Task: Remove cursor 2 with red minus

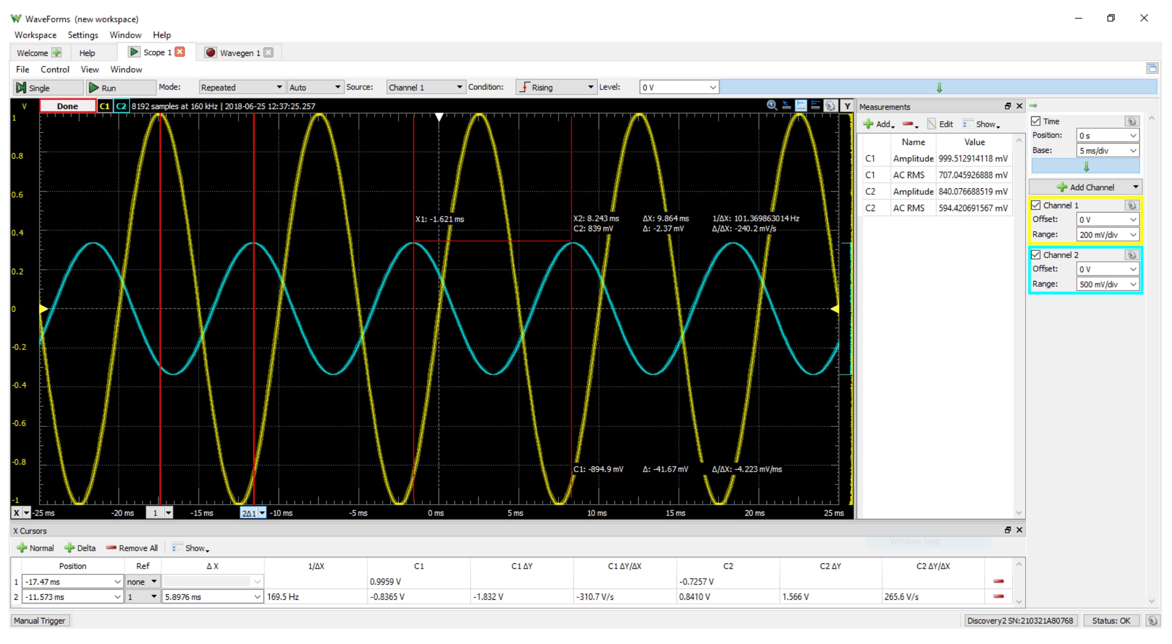Action: (998, 596)
